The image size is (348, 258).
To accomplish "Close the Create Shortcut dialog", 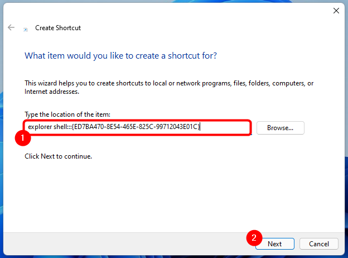I will coord(336,11).
